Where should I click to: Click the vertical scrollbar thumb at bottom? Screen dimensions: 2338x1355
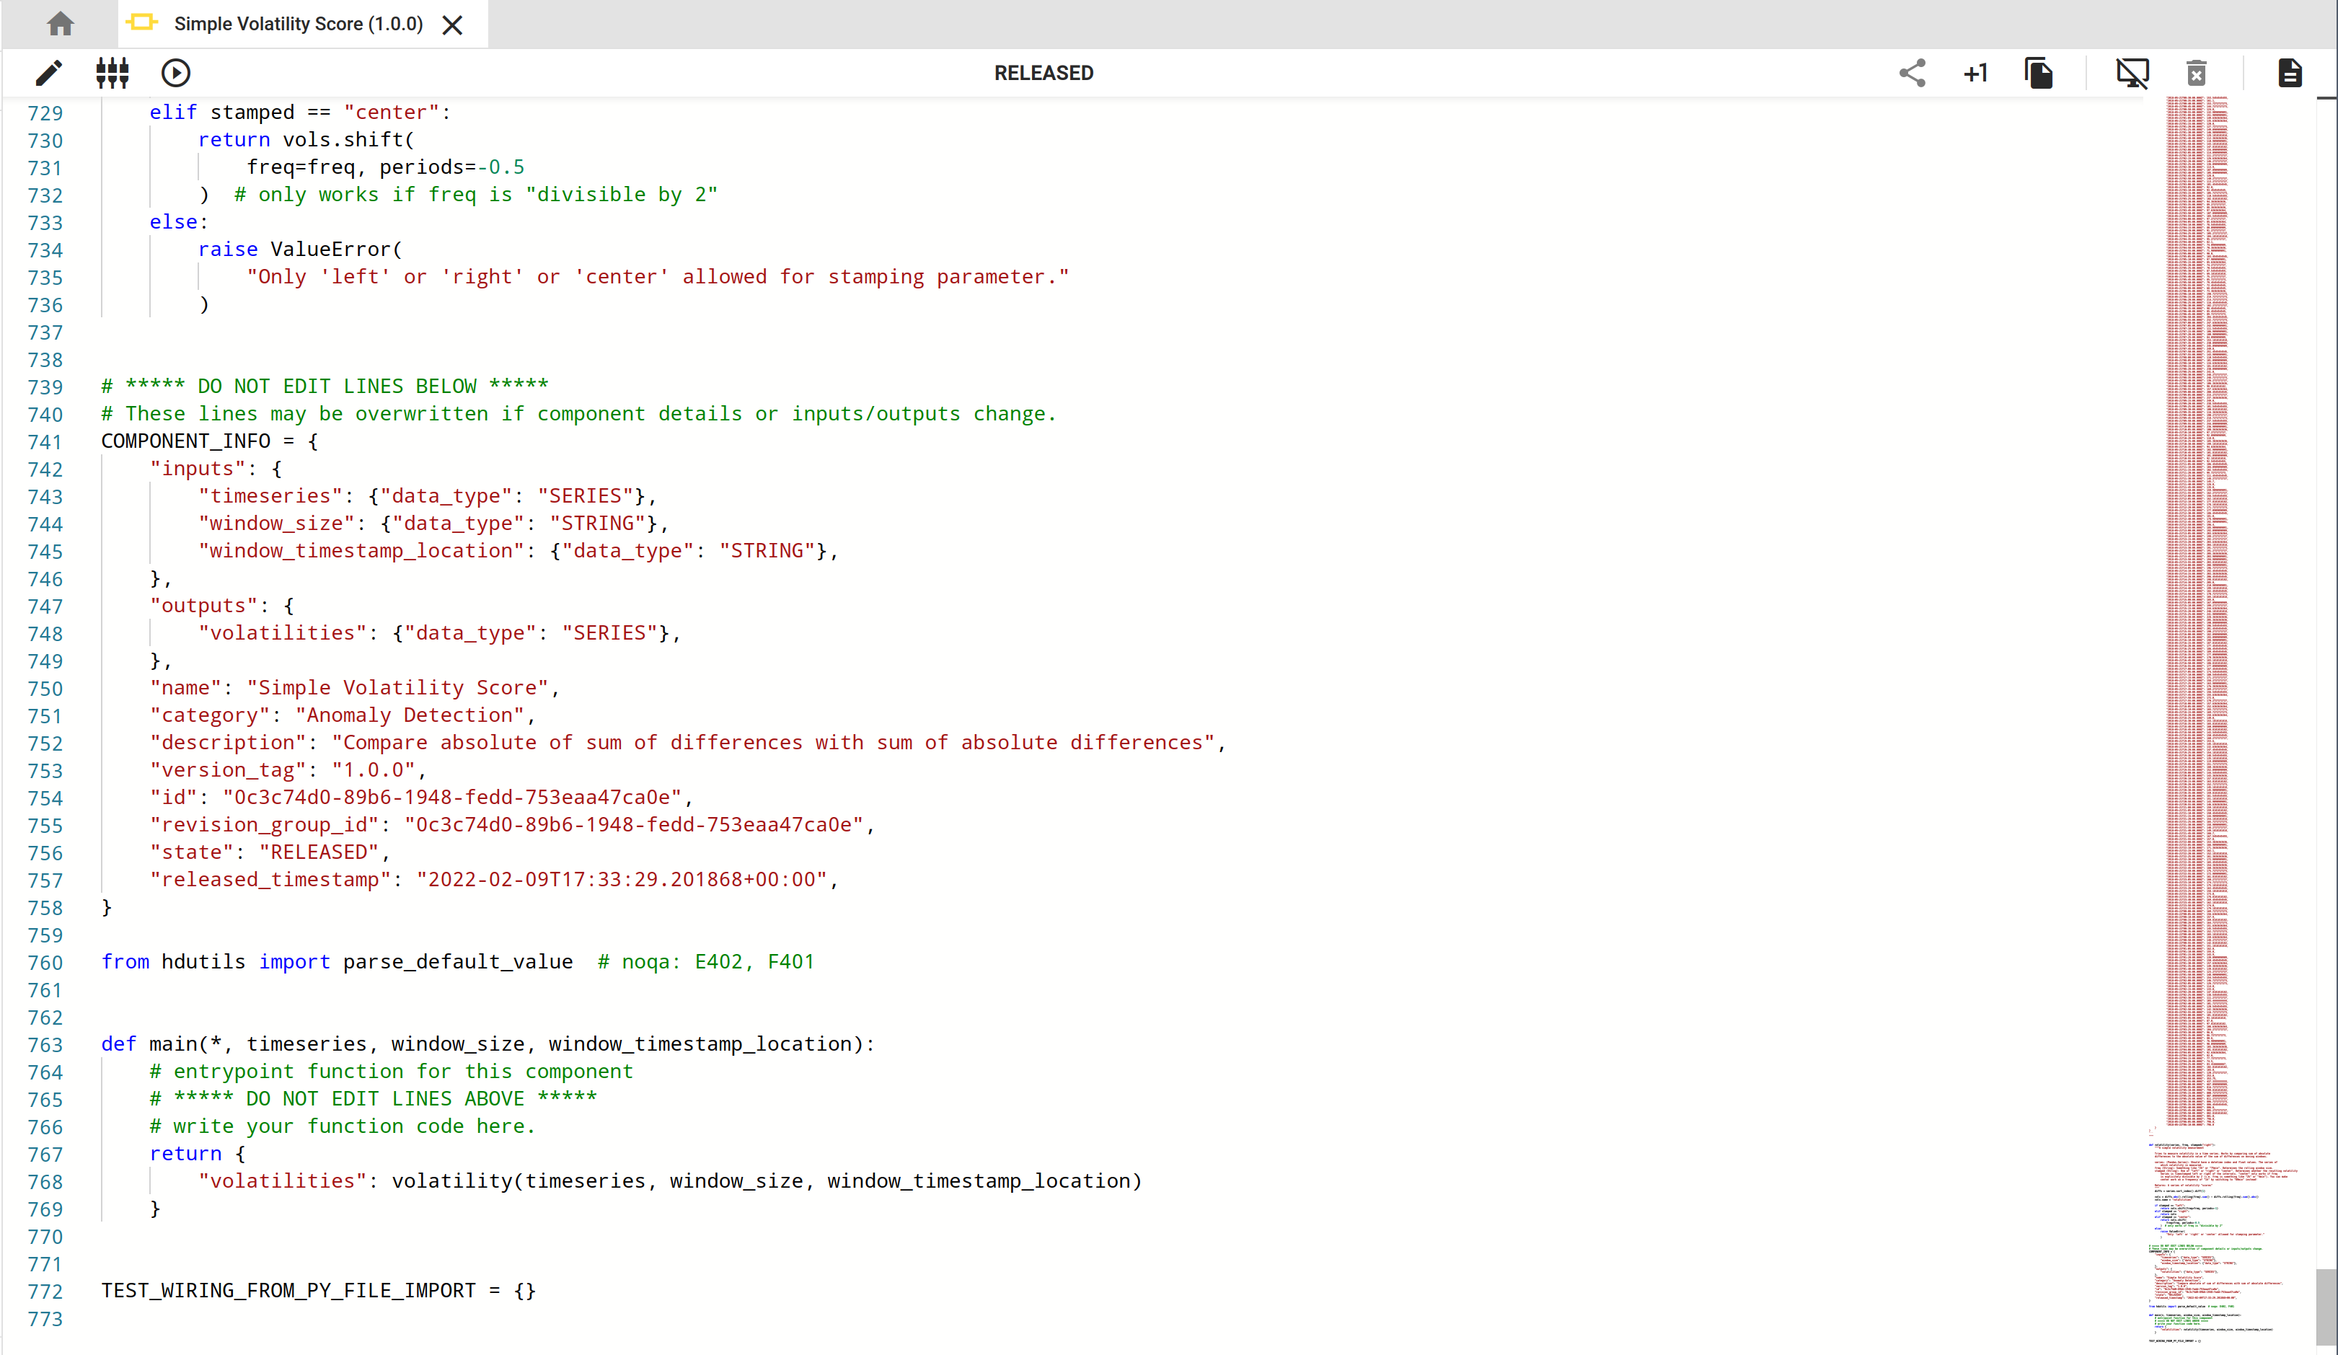click(2326, 1306)
